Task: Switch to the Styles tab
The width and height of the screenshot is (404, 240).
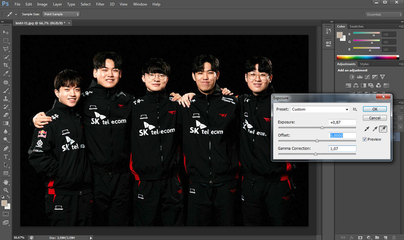Action: click(364, 64)
